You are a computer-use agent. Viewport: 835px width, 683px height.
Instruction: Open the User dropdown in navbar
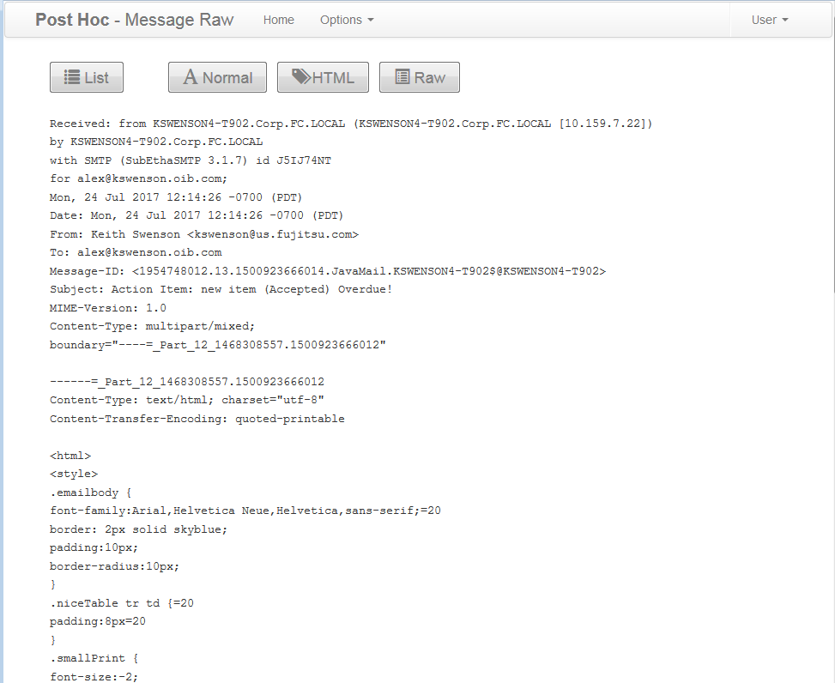[x=769, y=20]
